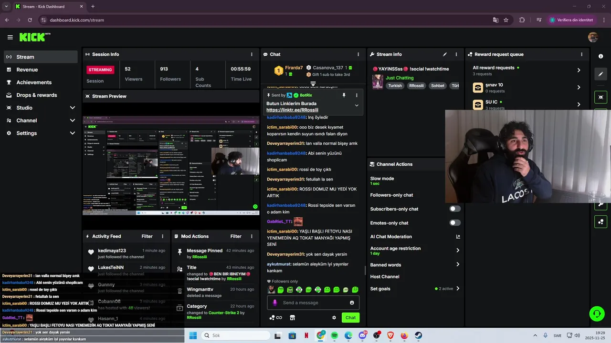This screenshot has height=343, width=611.
Task: Toggle Emotes-only chat switch
Action: [x=455, y=222]
